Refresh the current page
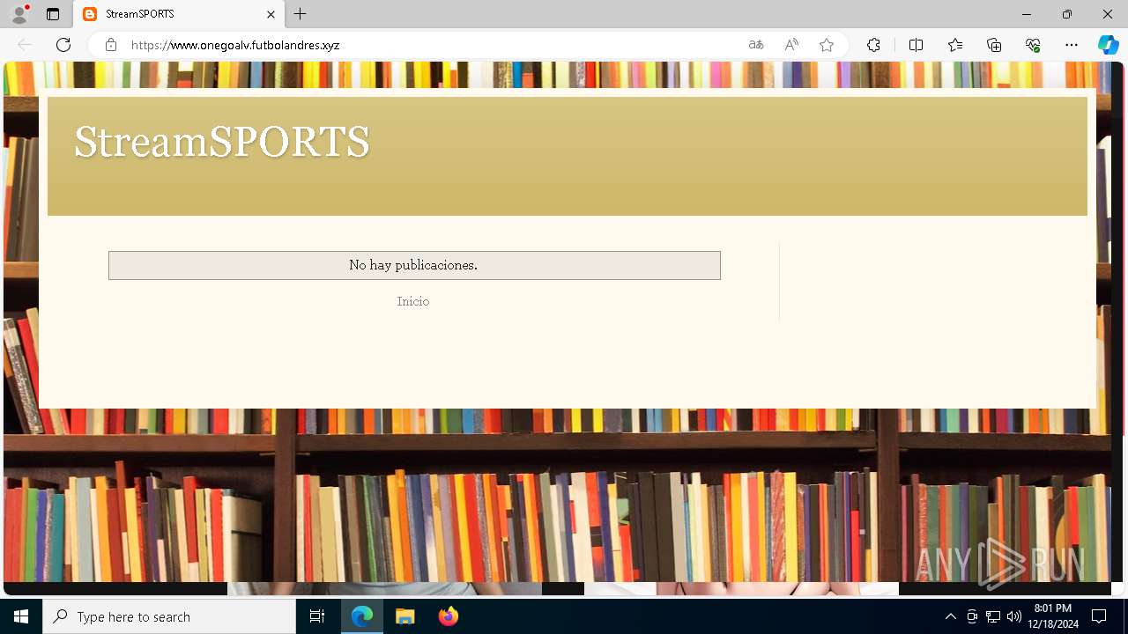Viewport: 1128px width, 634px height. pyautogui.click(x=63, y=45)
